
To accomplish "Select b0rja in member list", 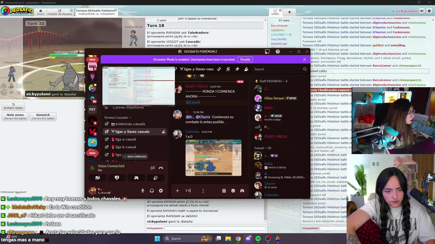I will (x=268, y=165).
